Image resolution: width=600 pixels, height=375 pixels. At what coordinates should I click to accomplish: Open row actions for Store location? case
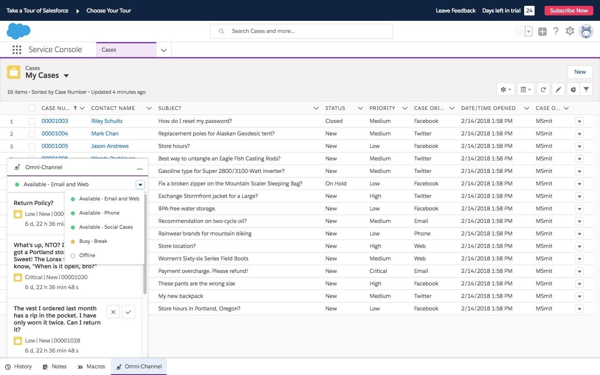coord(579,246)
